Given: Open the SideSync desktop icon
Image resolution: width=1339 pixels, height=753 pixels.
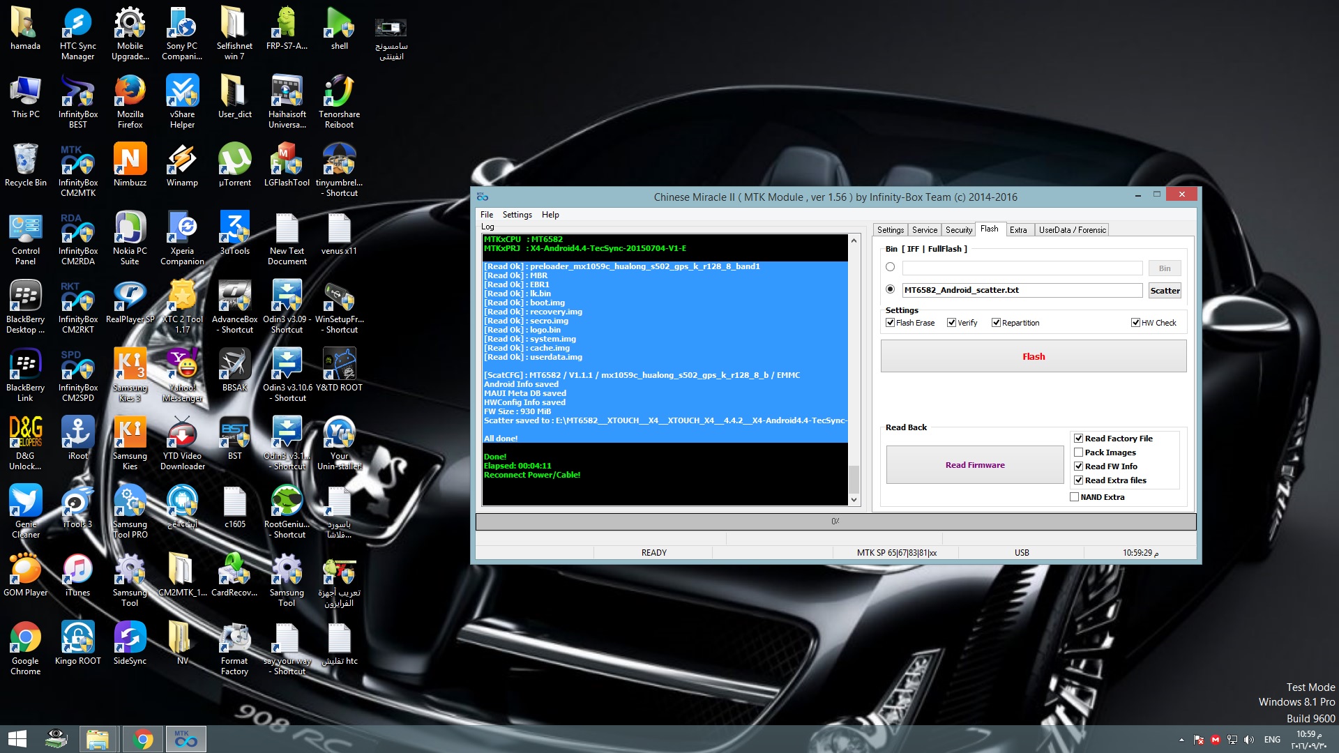Looking at the screenshot, I should [x=130, y=644].
